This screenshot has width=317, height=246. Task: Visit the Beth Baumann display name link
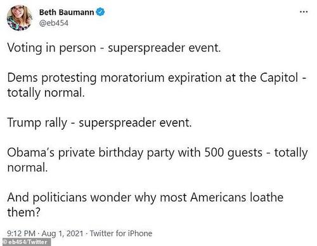click(x=67, y=12)
